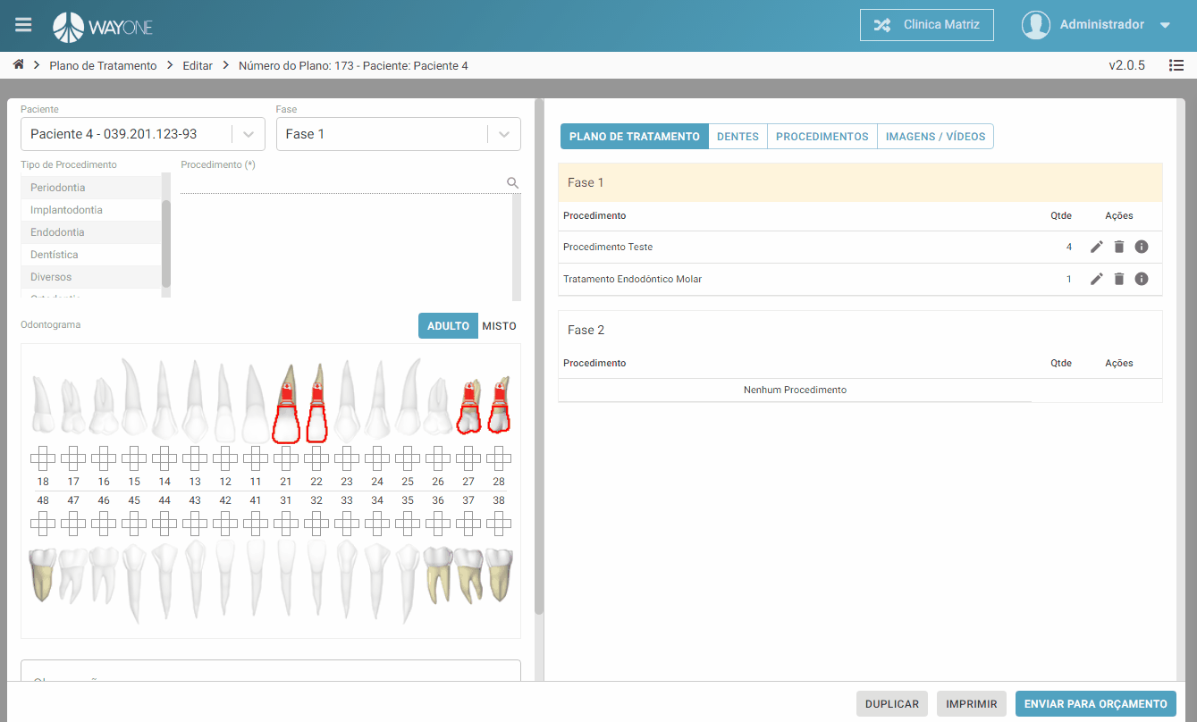Click the home breadcrumb icon
Viewport: 1197px width, 722px height.
tap(19, 65)
